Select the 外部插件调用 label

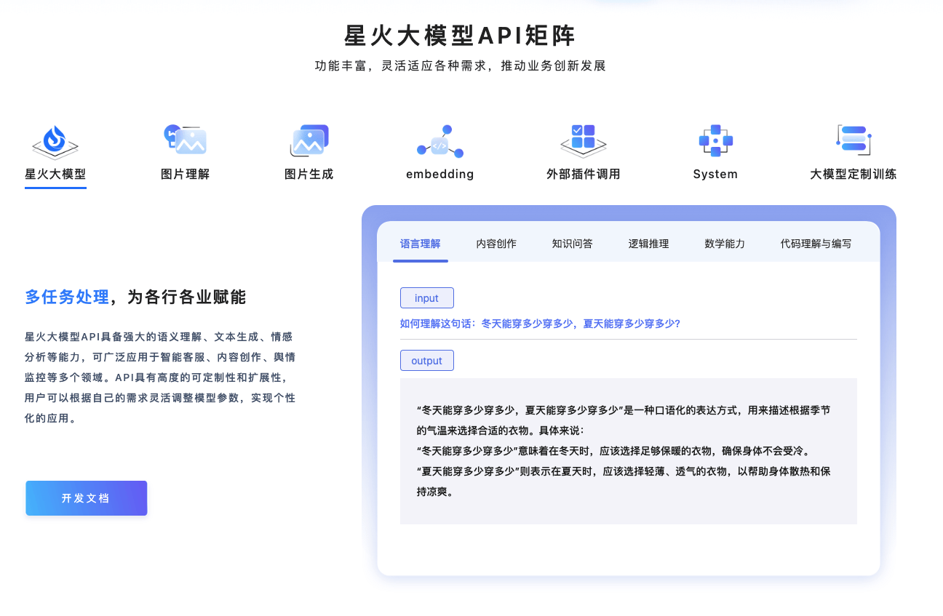[583, 175]
